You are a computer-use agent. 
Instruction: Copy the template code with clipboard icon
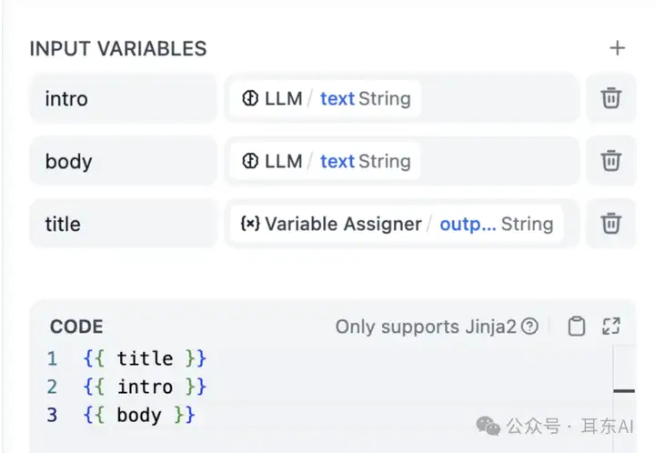[577, 326]
